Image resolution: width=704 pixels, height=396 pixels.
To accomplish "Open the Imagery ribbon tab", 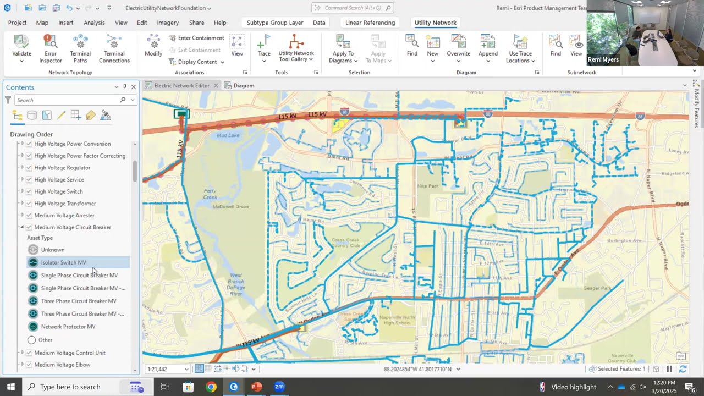I will pos(168,23).
